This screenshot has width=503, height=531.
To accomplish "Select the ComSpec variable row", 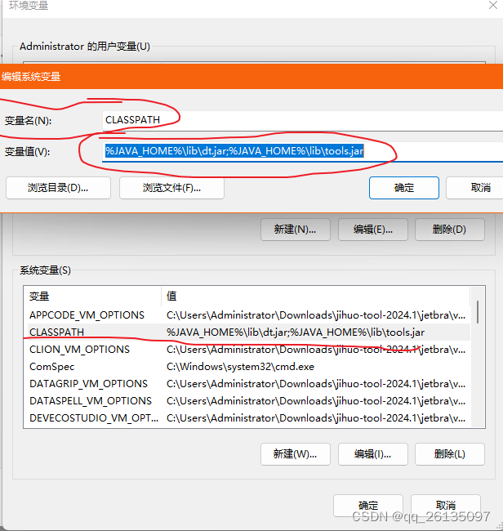I will click(247, 367).
